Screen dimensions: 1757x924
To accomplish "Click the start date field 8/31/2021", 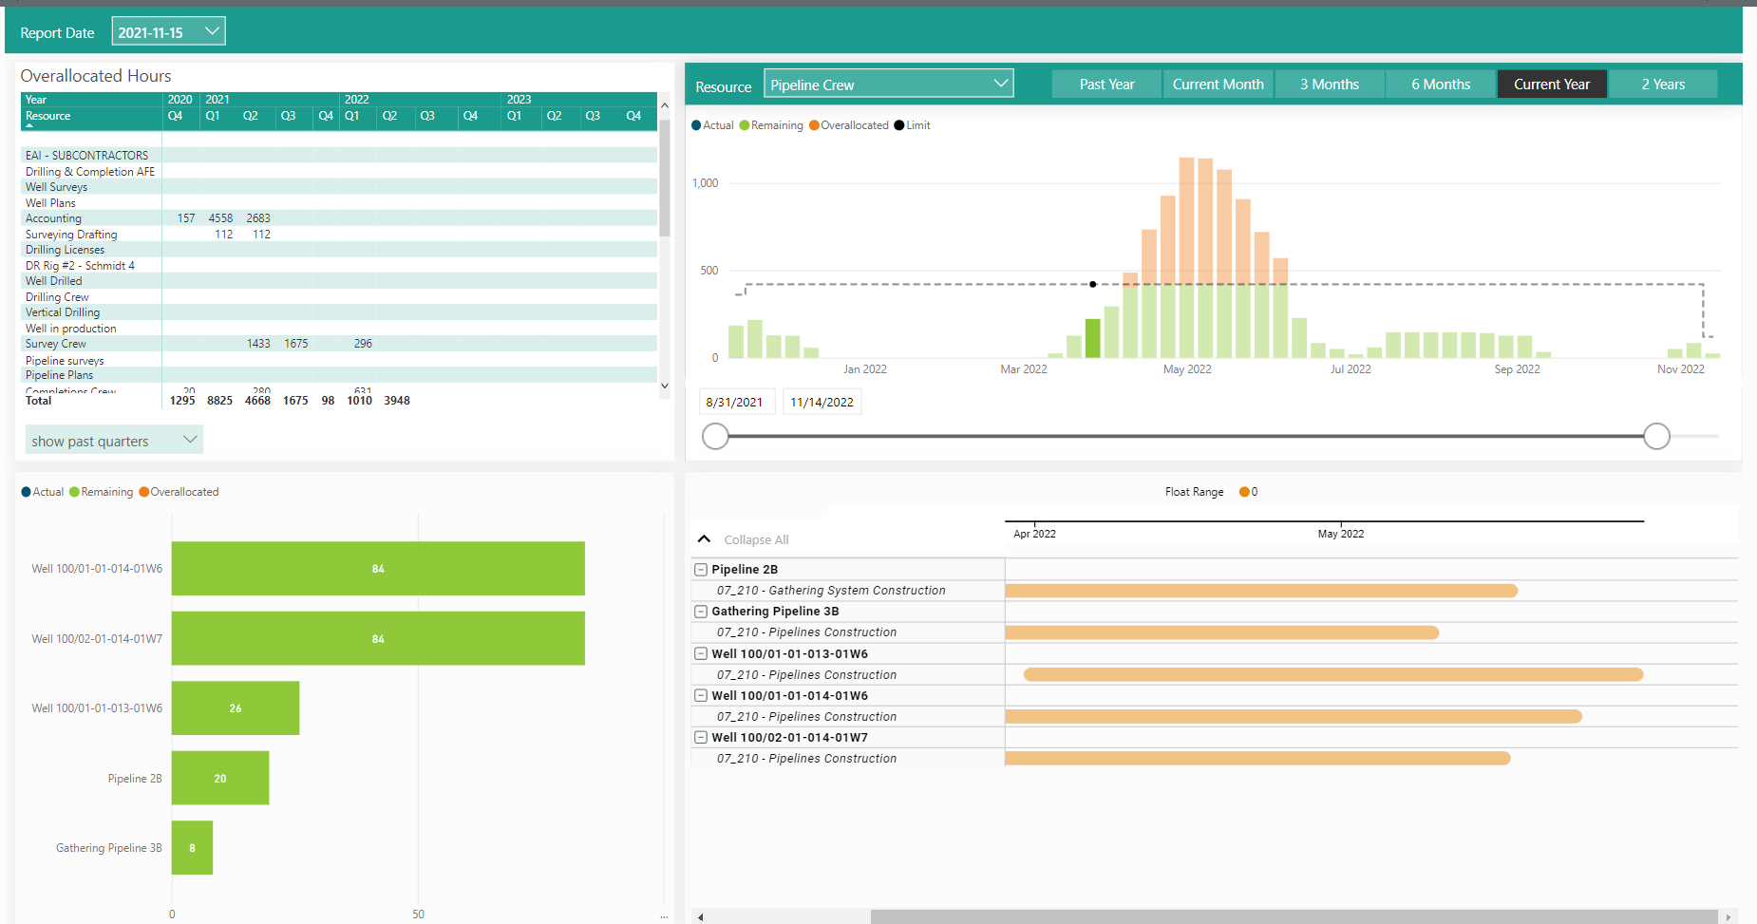I will [x=735, y=402].
